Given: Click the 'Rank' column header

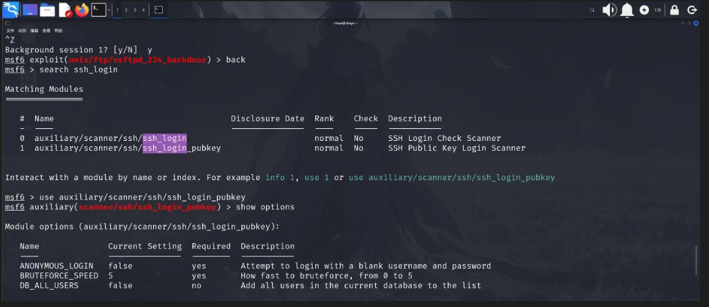Looking at the screenshot, I should [324, 119].
